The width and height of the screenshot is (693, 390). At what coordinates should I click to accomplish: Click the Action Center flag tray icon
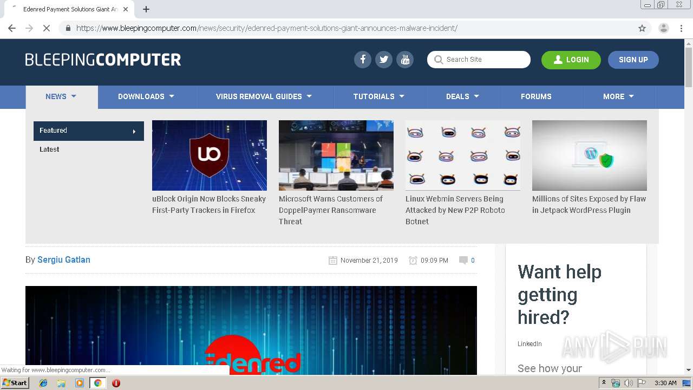tap(642, 383)
